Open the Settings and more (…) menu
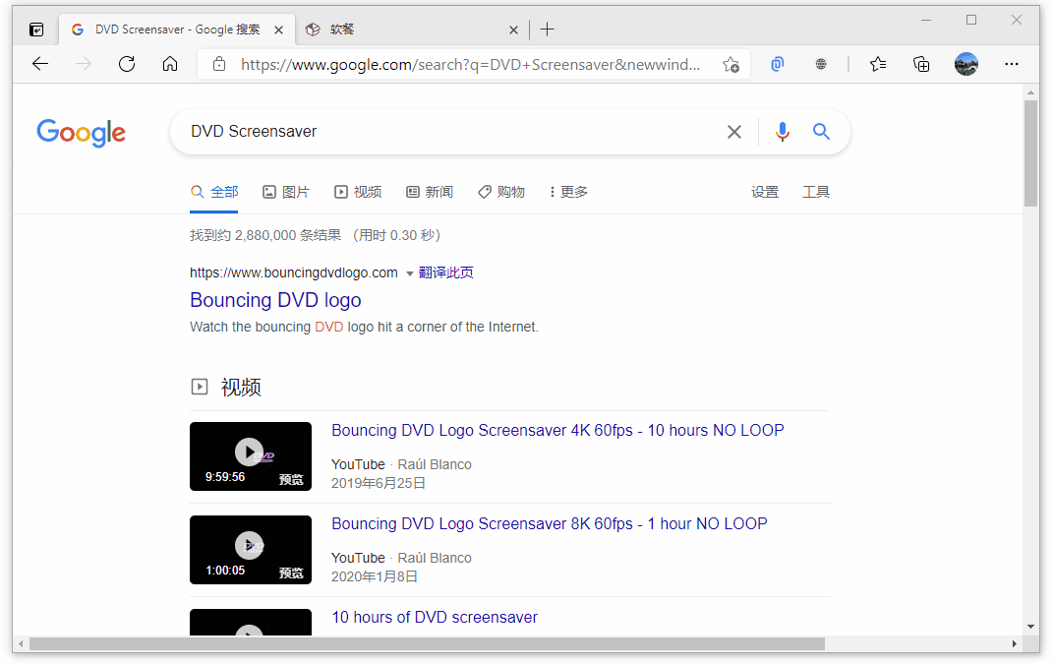 coord(1012,64)
